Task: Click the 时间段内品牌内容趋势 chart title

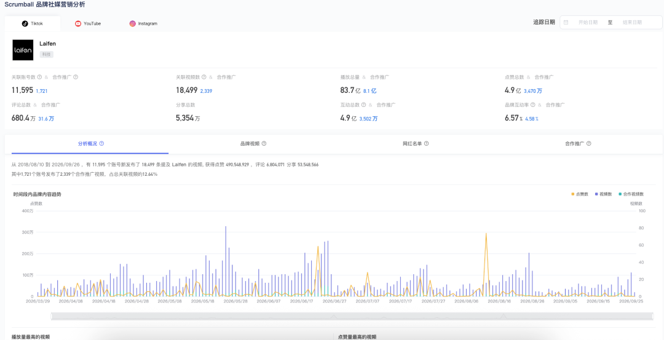Action: 37,194
